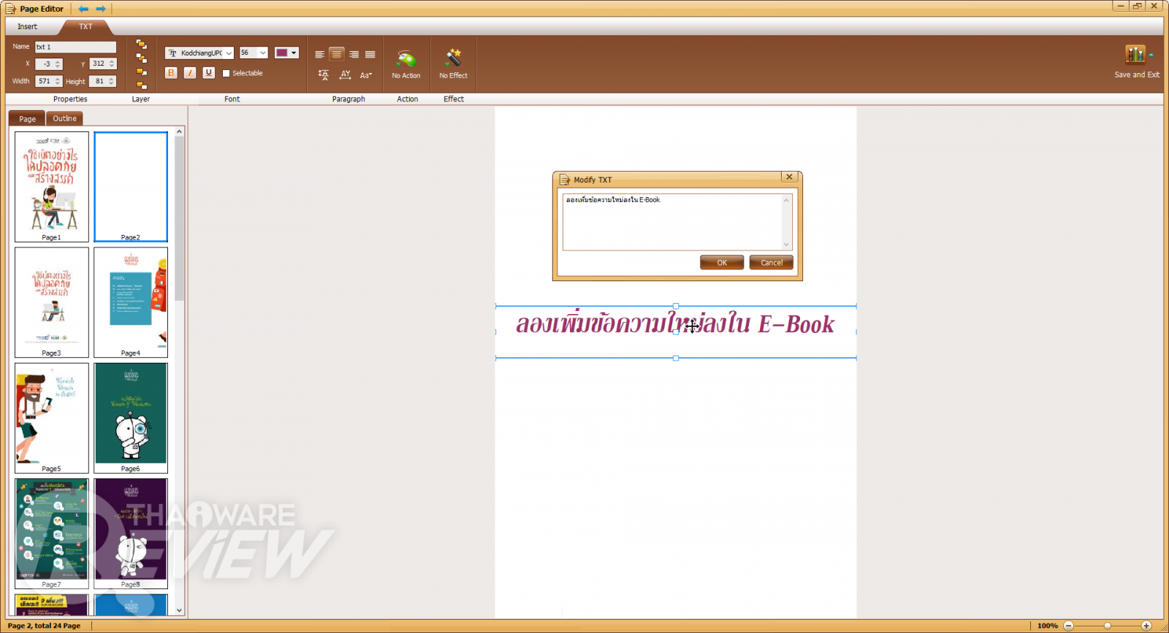
Task: Click the zoom slider handle
Action: (1108, 626)
